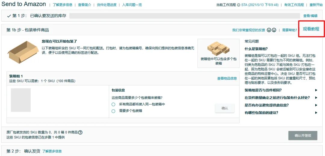Click 我们非常重视您的反馈 link
This screenshot has width=325, height=156.
coord(249,30)
